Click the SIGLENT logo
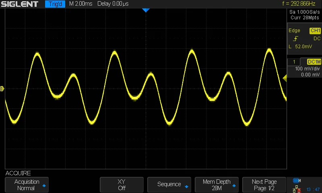Viewport: 322px width, 193px height. 19,4
